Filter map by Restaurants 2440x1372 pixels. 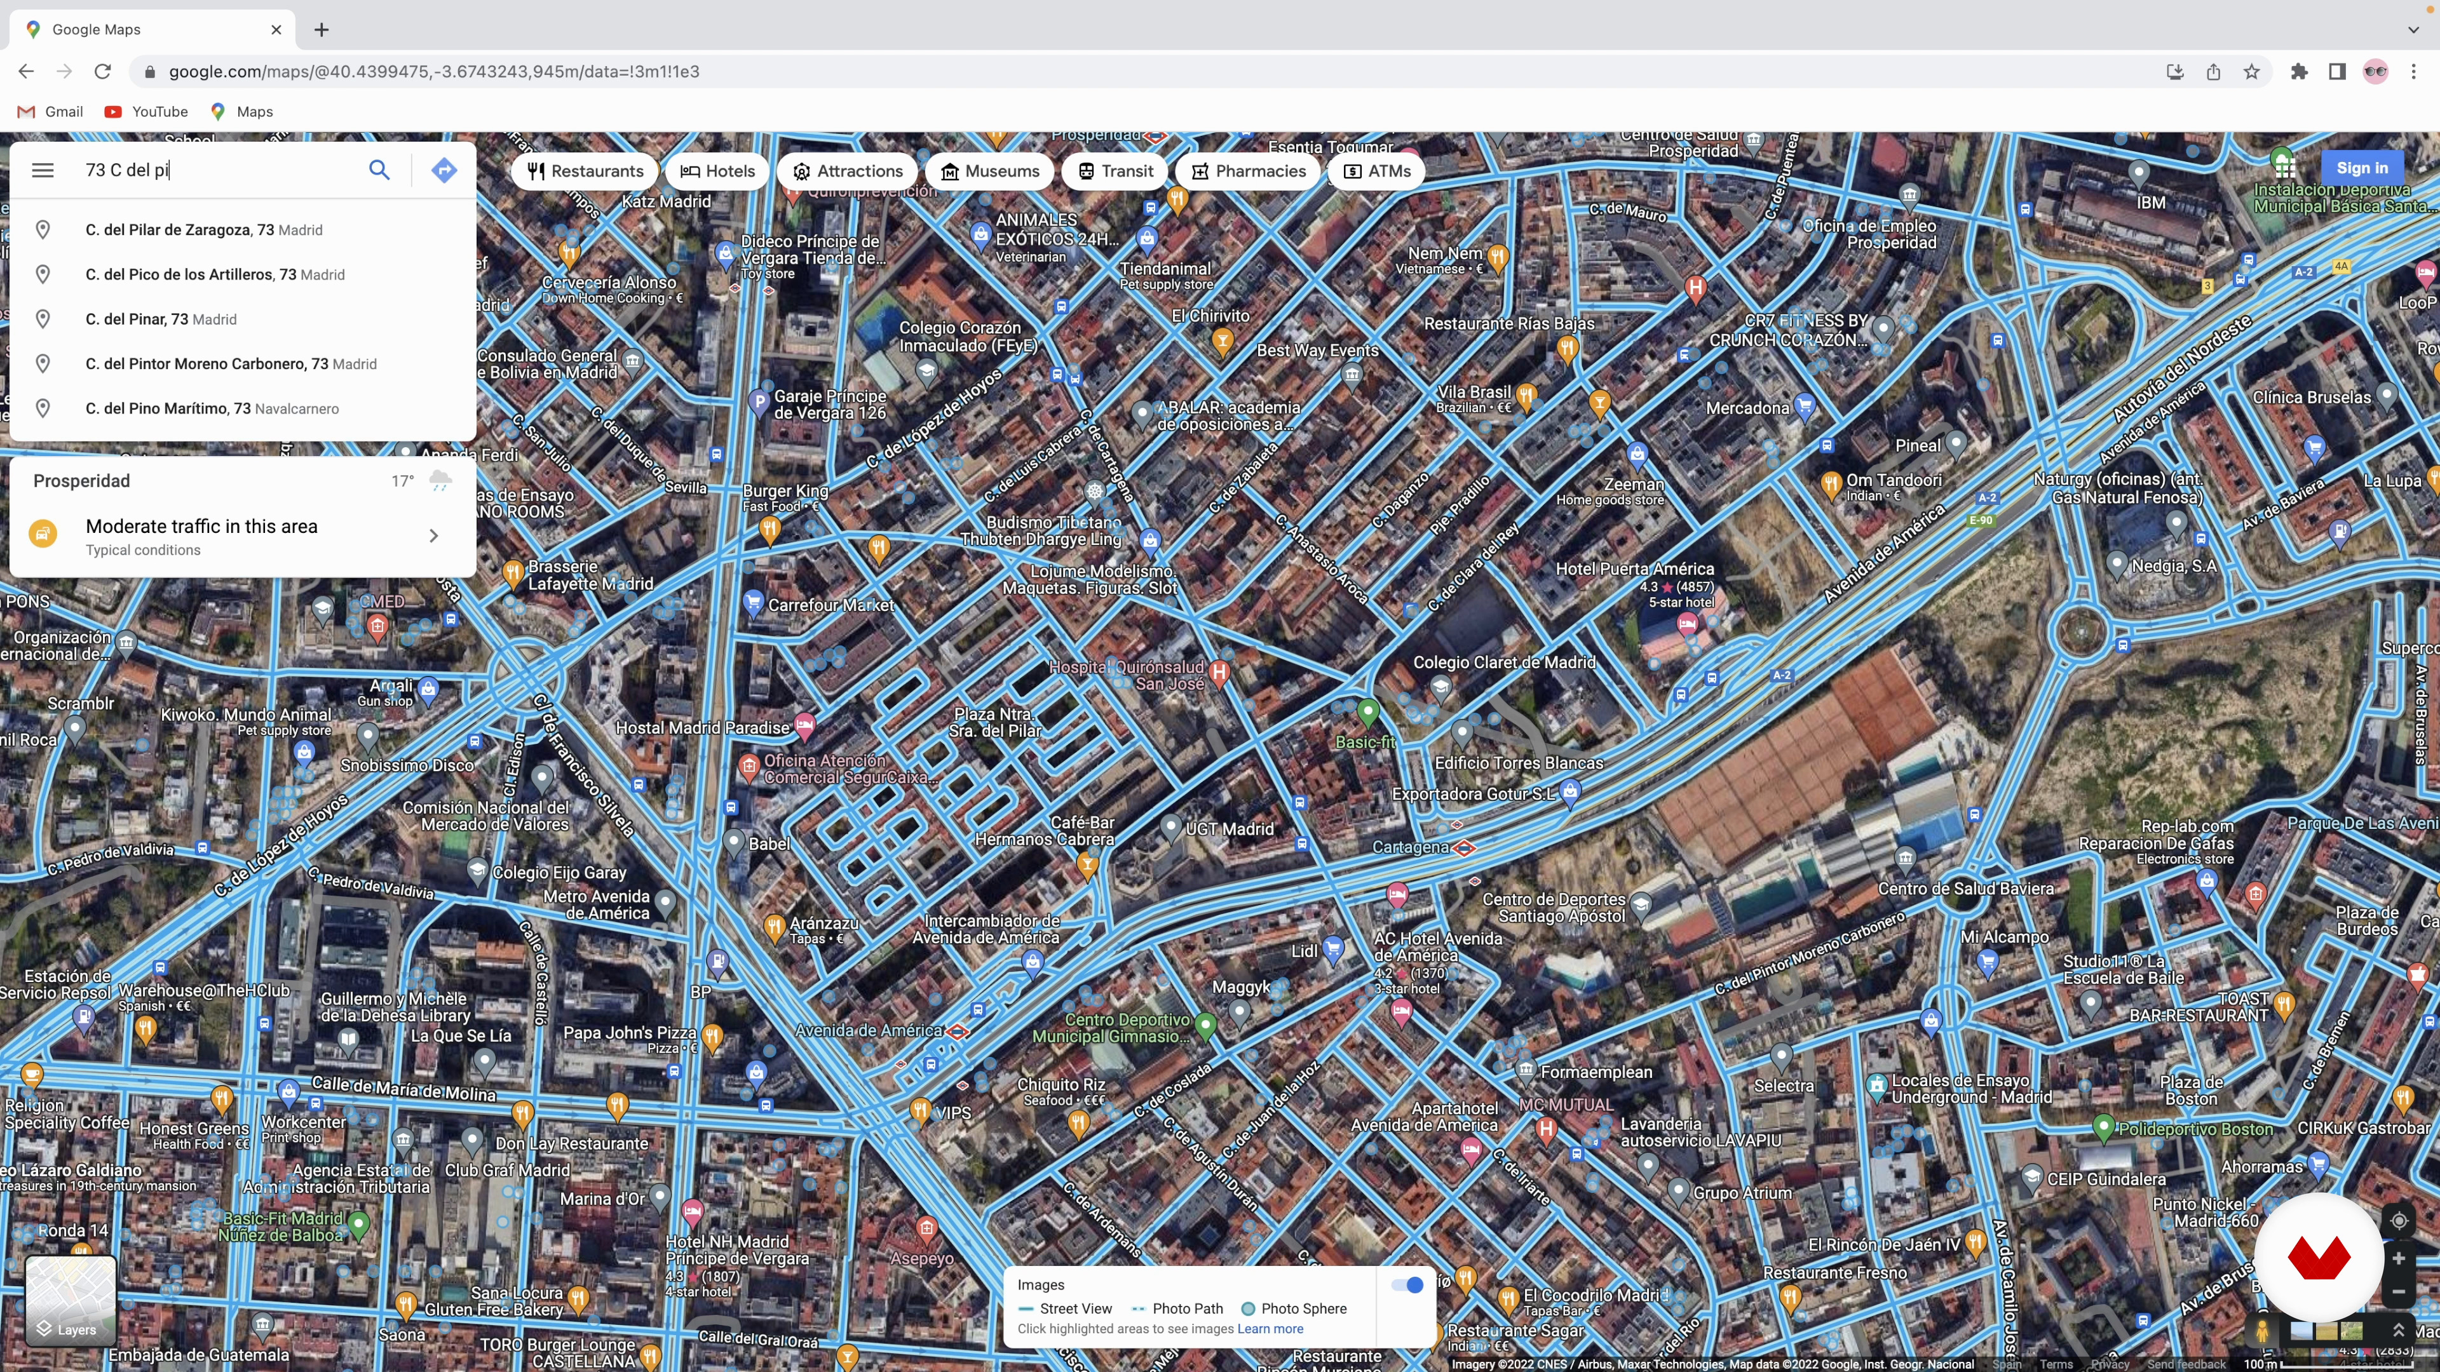(585, 171)
